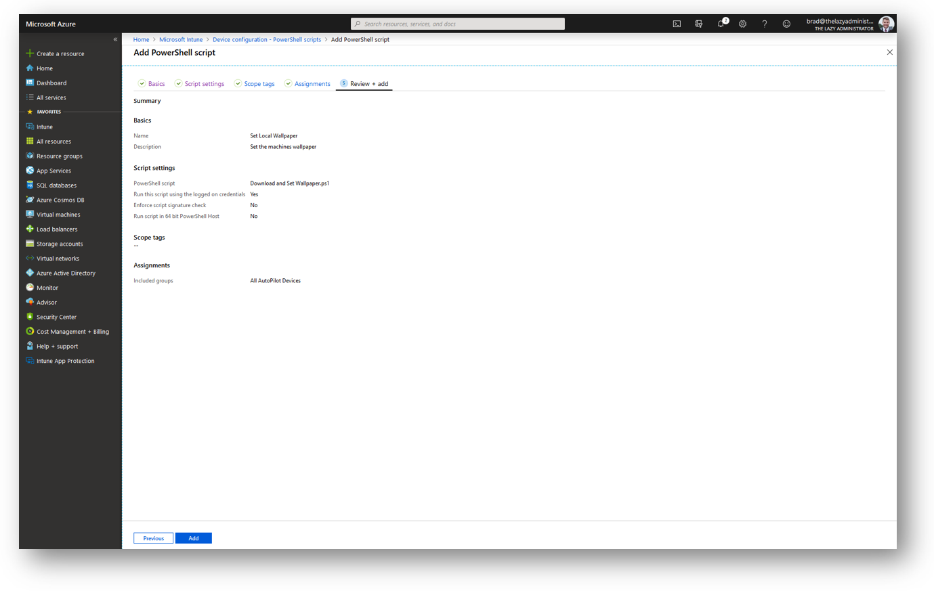934x591 pixels.
Task: Open Home in the sidebar
Action: pyautogui.click(x=45, y=68)
